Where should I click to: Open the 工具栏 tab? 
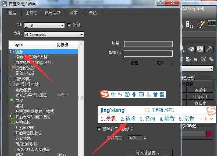pos(31,13)
